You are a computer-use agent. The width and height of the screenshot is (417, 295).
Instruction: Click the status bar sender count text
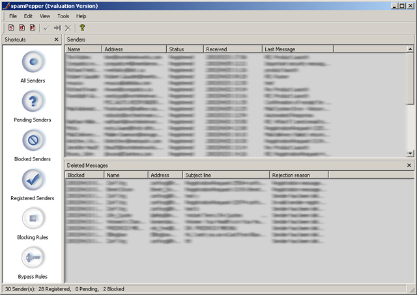(x=65, y=289)
